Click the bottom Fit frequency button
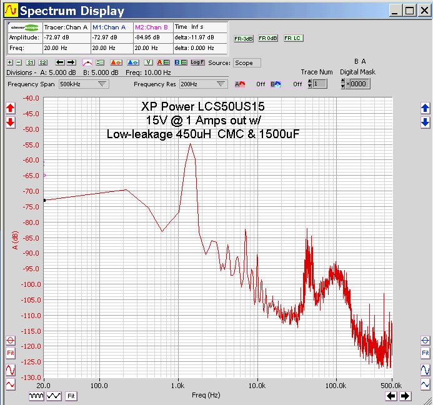The image size is (433, 405). coord(71,396)
